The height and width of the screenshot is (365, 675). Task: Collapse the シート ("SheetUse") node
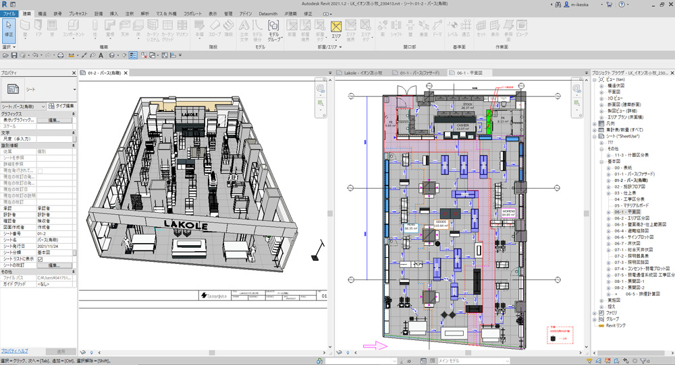click(x=595, y=136)
